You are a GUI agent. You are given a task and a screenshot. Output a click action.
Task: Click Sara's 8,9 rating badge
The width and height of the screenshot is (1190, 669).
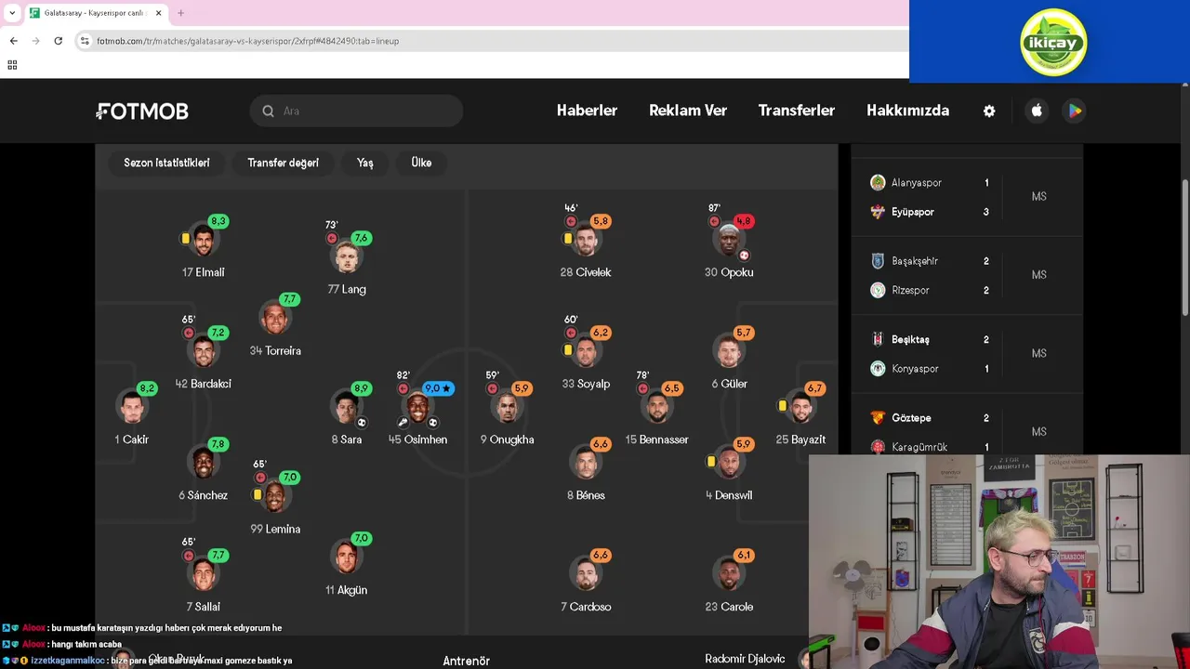[362, 388]
